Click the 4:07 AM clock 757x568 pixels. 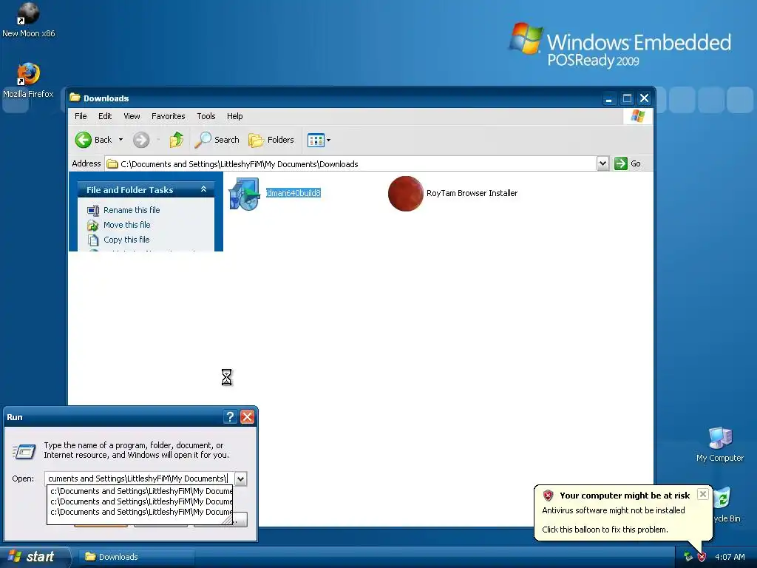point(730,557)
